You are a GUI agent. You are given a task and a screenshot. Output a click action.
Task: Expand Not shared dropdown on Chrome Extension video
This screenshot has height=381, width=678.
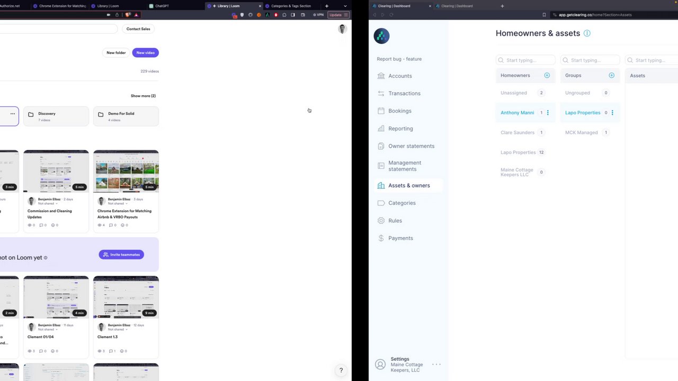117,203
